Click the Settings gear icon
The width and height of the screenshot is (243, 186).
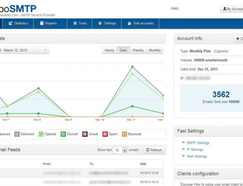coord(100,23)
